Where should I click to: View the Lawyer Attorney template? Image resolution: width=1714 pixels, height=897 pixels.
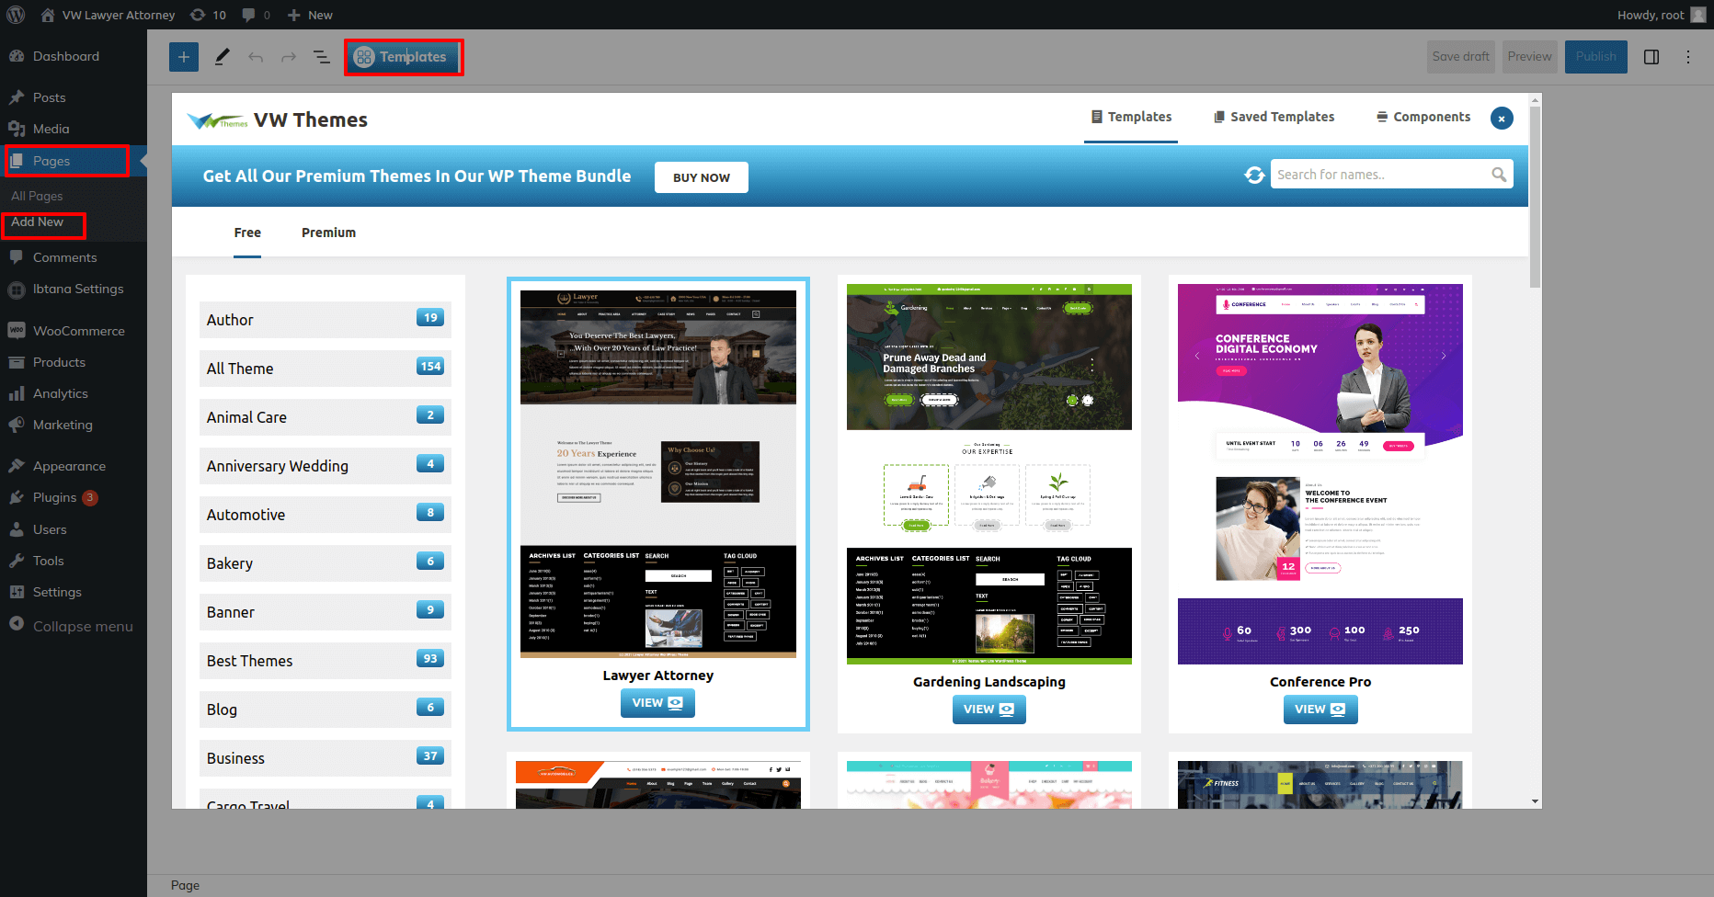[657, 703]
